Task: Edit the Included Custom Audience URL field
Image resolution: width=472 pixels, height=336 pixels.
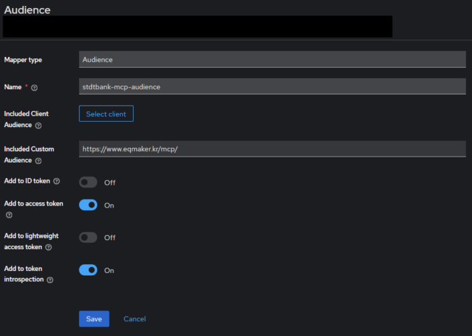Action: [x=273, y=149]
